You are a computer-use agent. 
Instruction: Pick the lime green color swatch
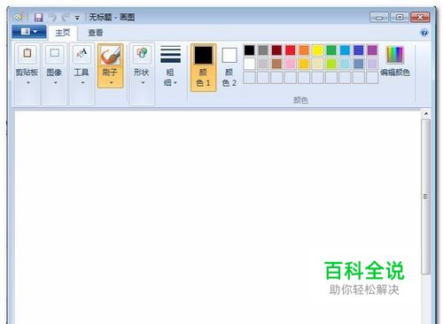click(x=331, y=64)
